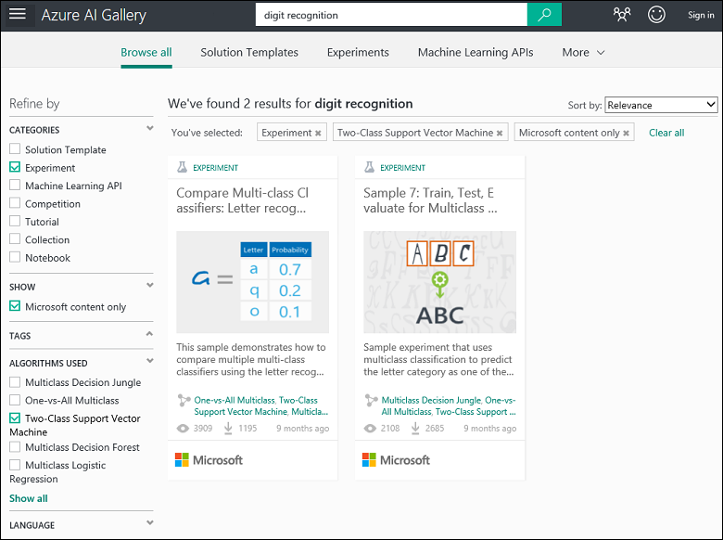
Task: Click the green search magnifier button
Action: [x=545, y=15]
